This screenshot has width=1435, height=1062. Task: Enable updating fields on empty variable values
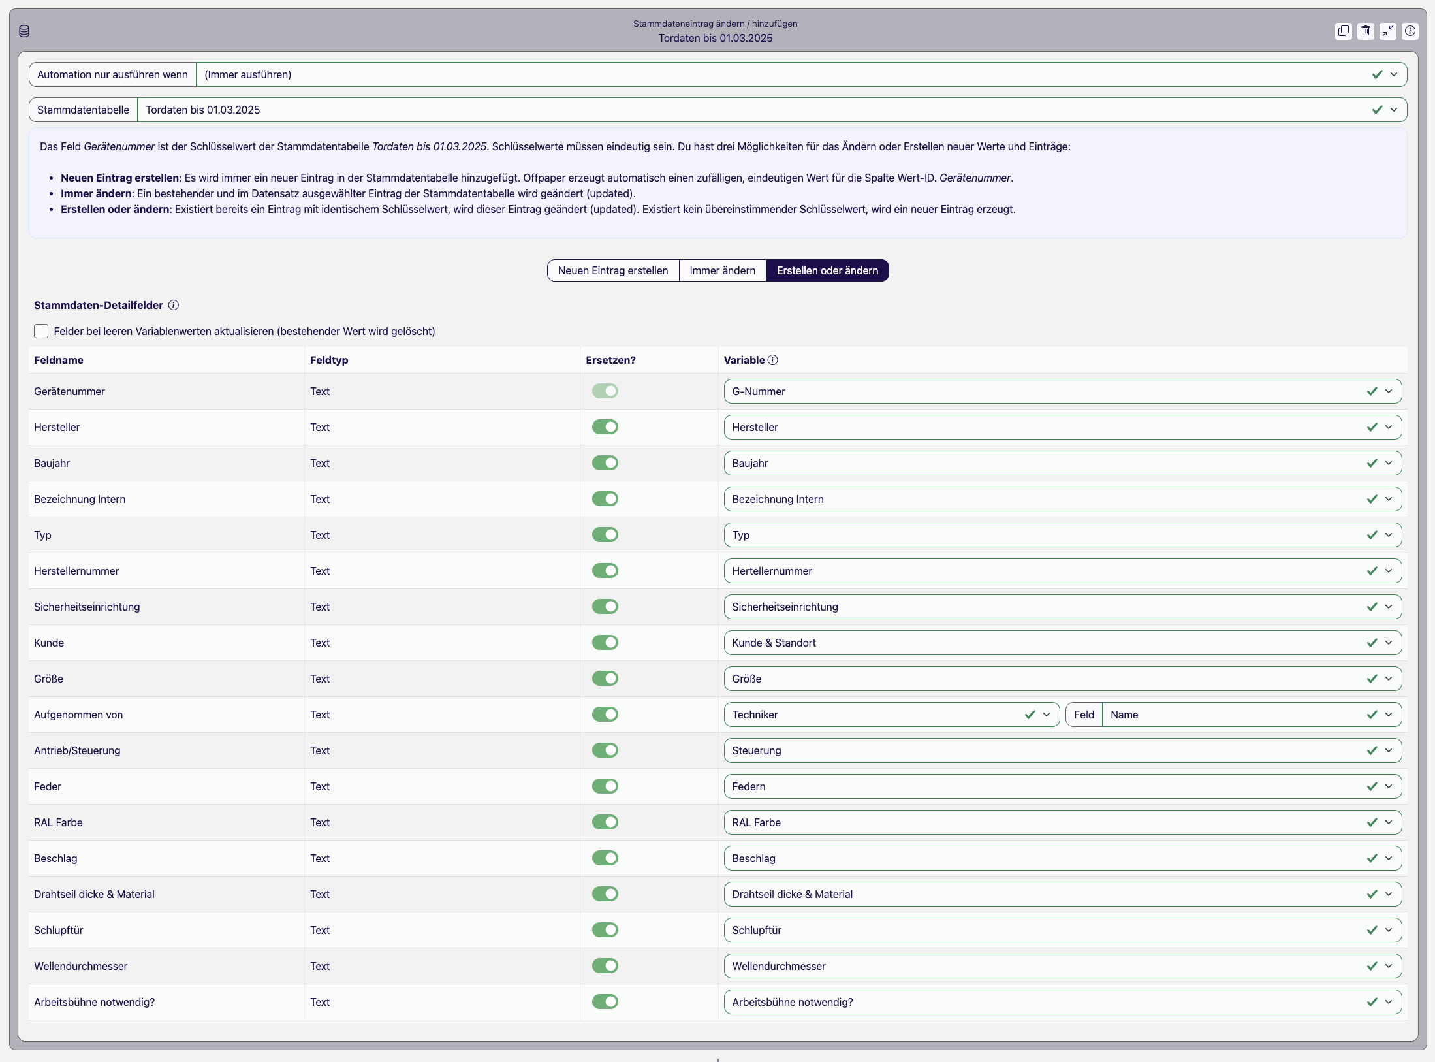tap(41, 331)
